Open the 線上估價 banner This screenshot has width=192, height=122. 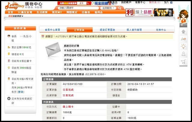[x=144, y=12]
